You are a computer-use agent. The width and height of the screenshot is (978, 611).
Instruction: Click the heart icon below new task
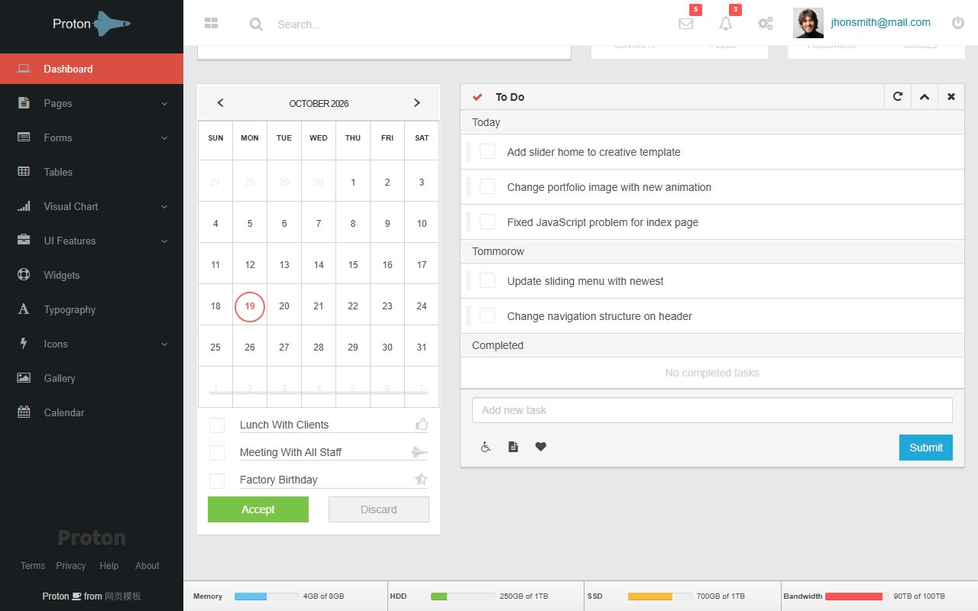541,447
